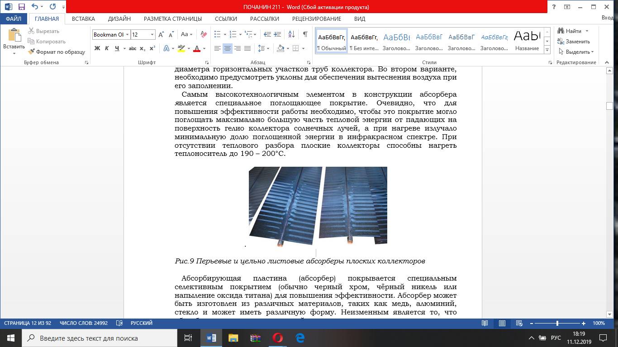Image resolution: width=618 pixels, height=347 pixels.
Task: Redo the last action in quick access toolbar
Action: (x=52, y=7)
